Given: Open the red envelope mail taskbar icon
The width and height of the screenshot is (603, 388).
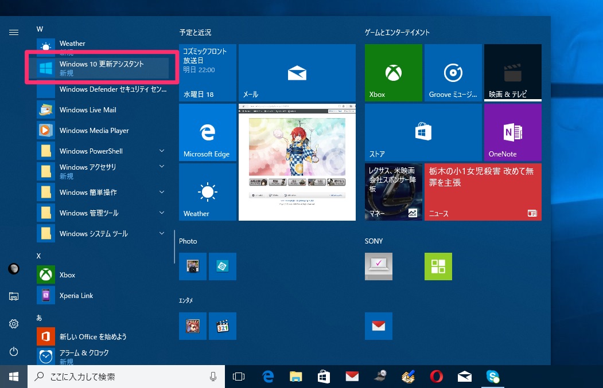Looking at the screenshot, I should [352, 377].
